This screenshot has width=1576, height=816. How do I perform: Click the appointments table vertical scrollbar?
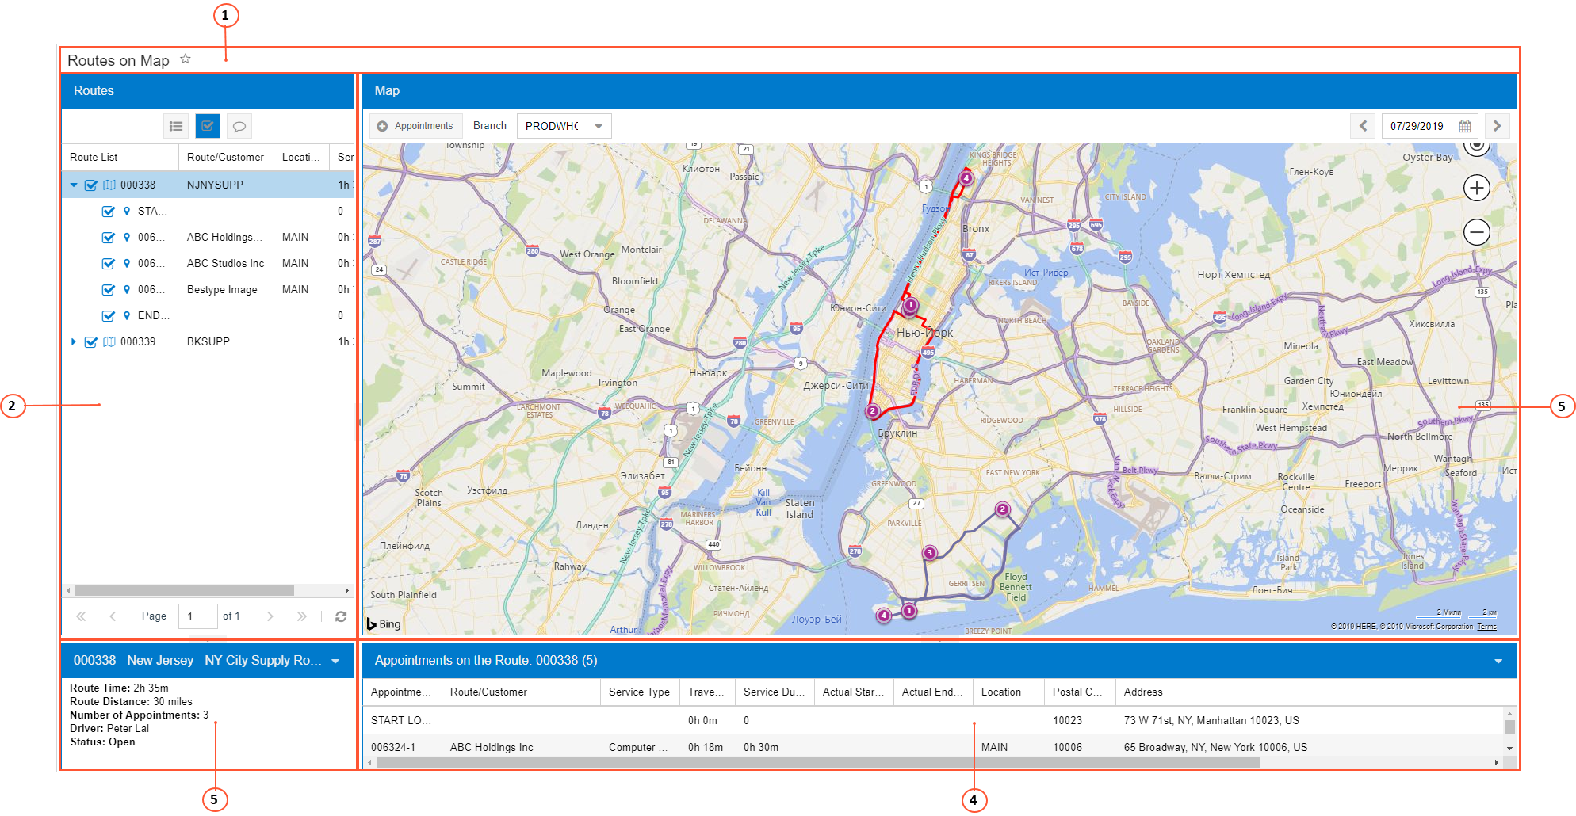point(1509,727)
